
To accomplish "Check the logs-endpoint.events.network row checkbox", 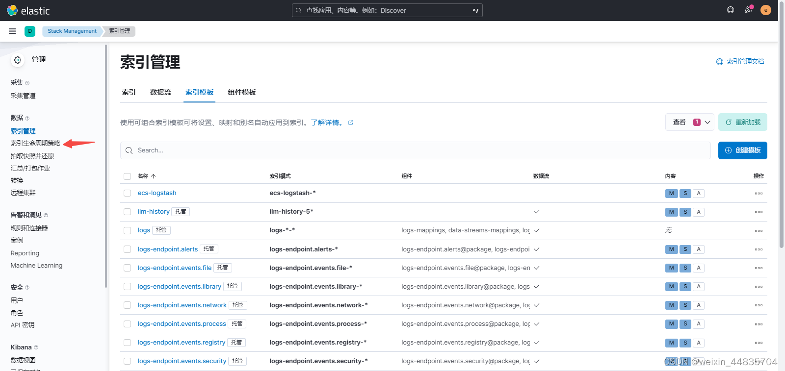I will pyautogui.click(x=128, y=305).
